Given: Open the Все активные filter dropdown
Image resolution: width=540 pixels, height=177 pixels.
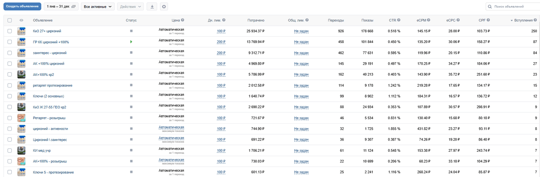Looking at the screenshot, I should (98, 7).
